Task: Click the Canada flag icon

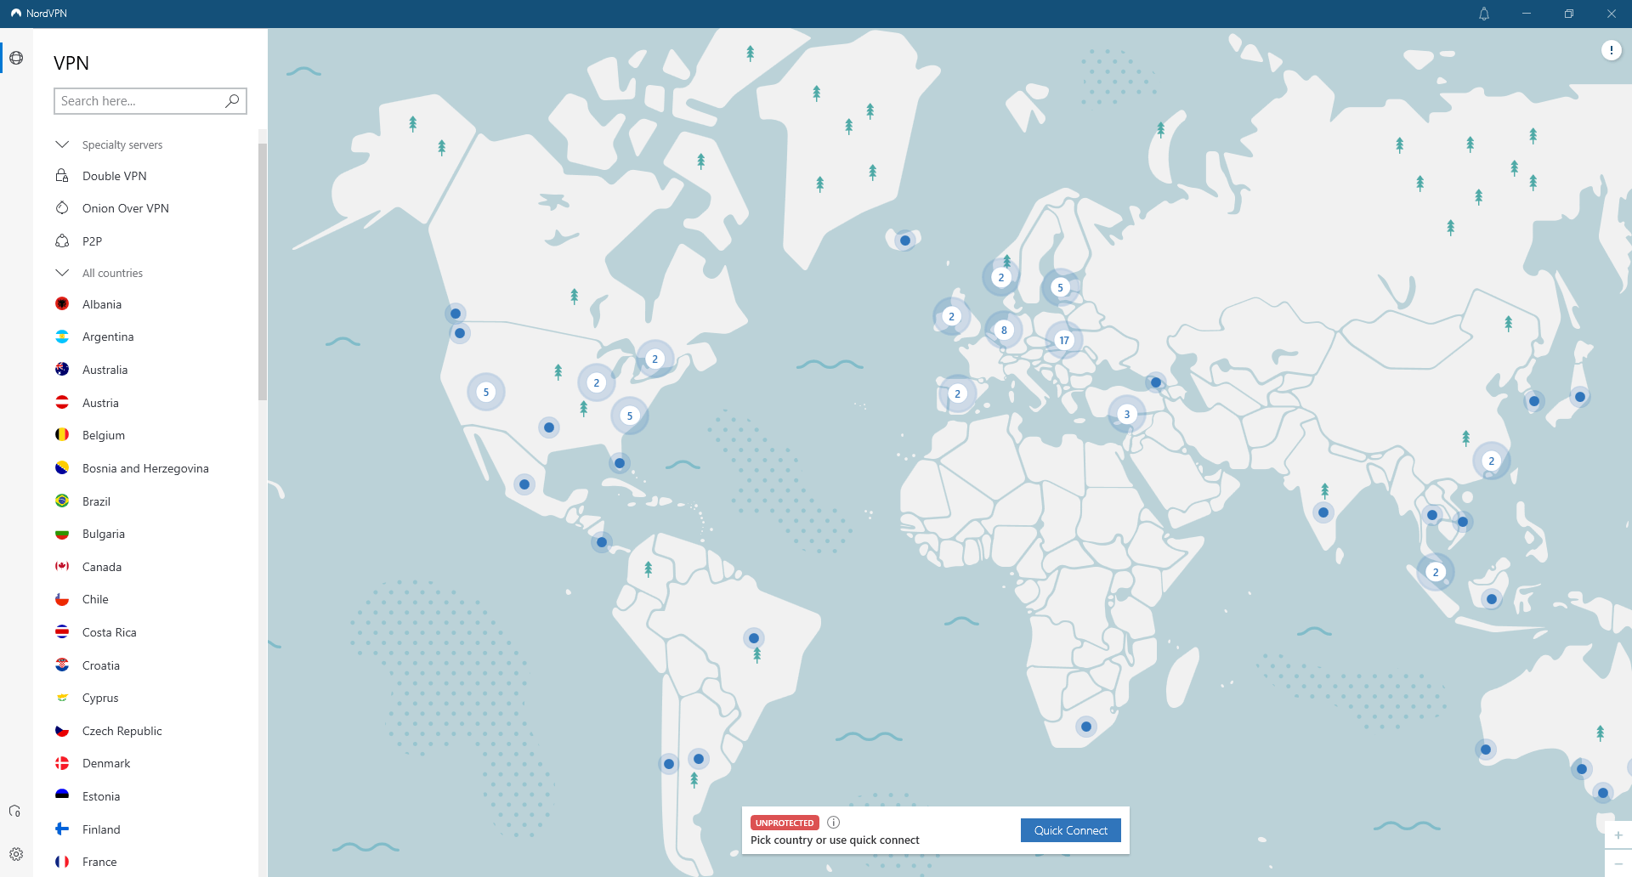Action: (x=62, y=567)
